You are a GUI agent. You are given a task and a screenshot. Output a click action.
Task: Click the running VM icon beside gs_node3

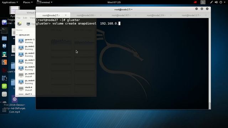21,61
